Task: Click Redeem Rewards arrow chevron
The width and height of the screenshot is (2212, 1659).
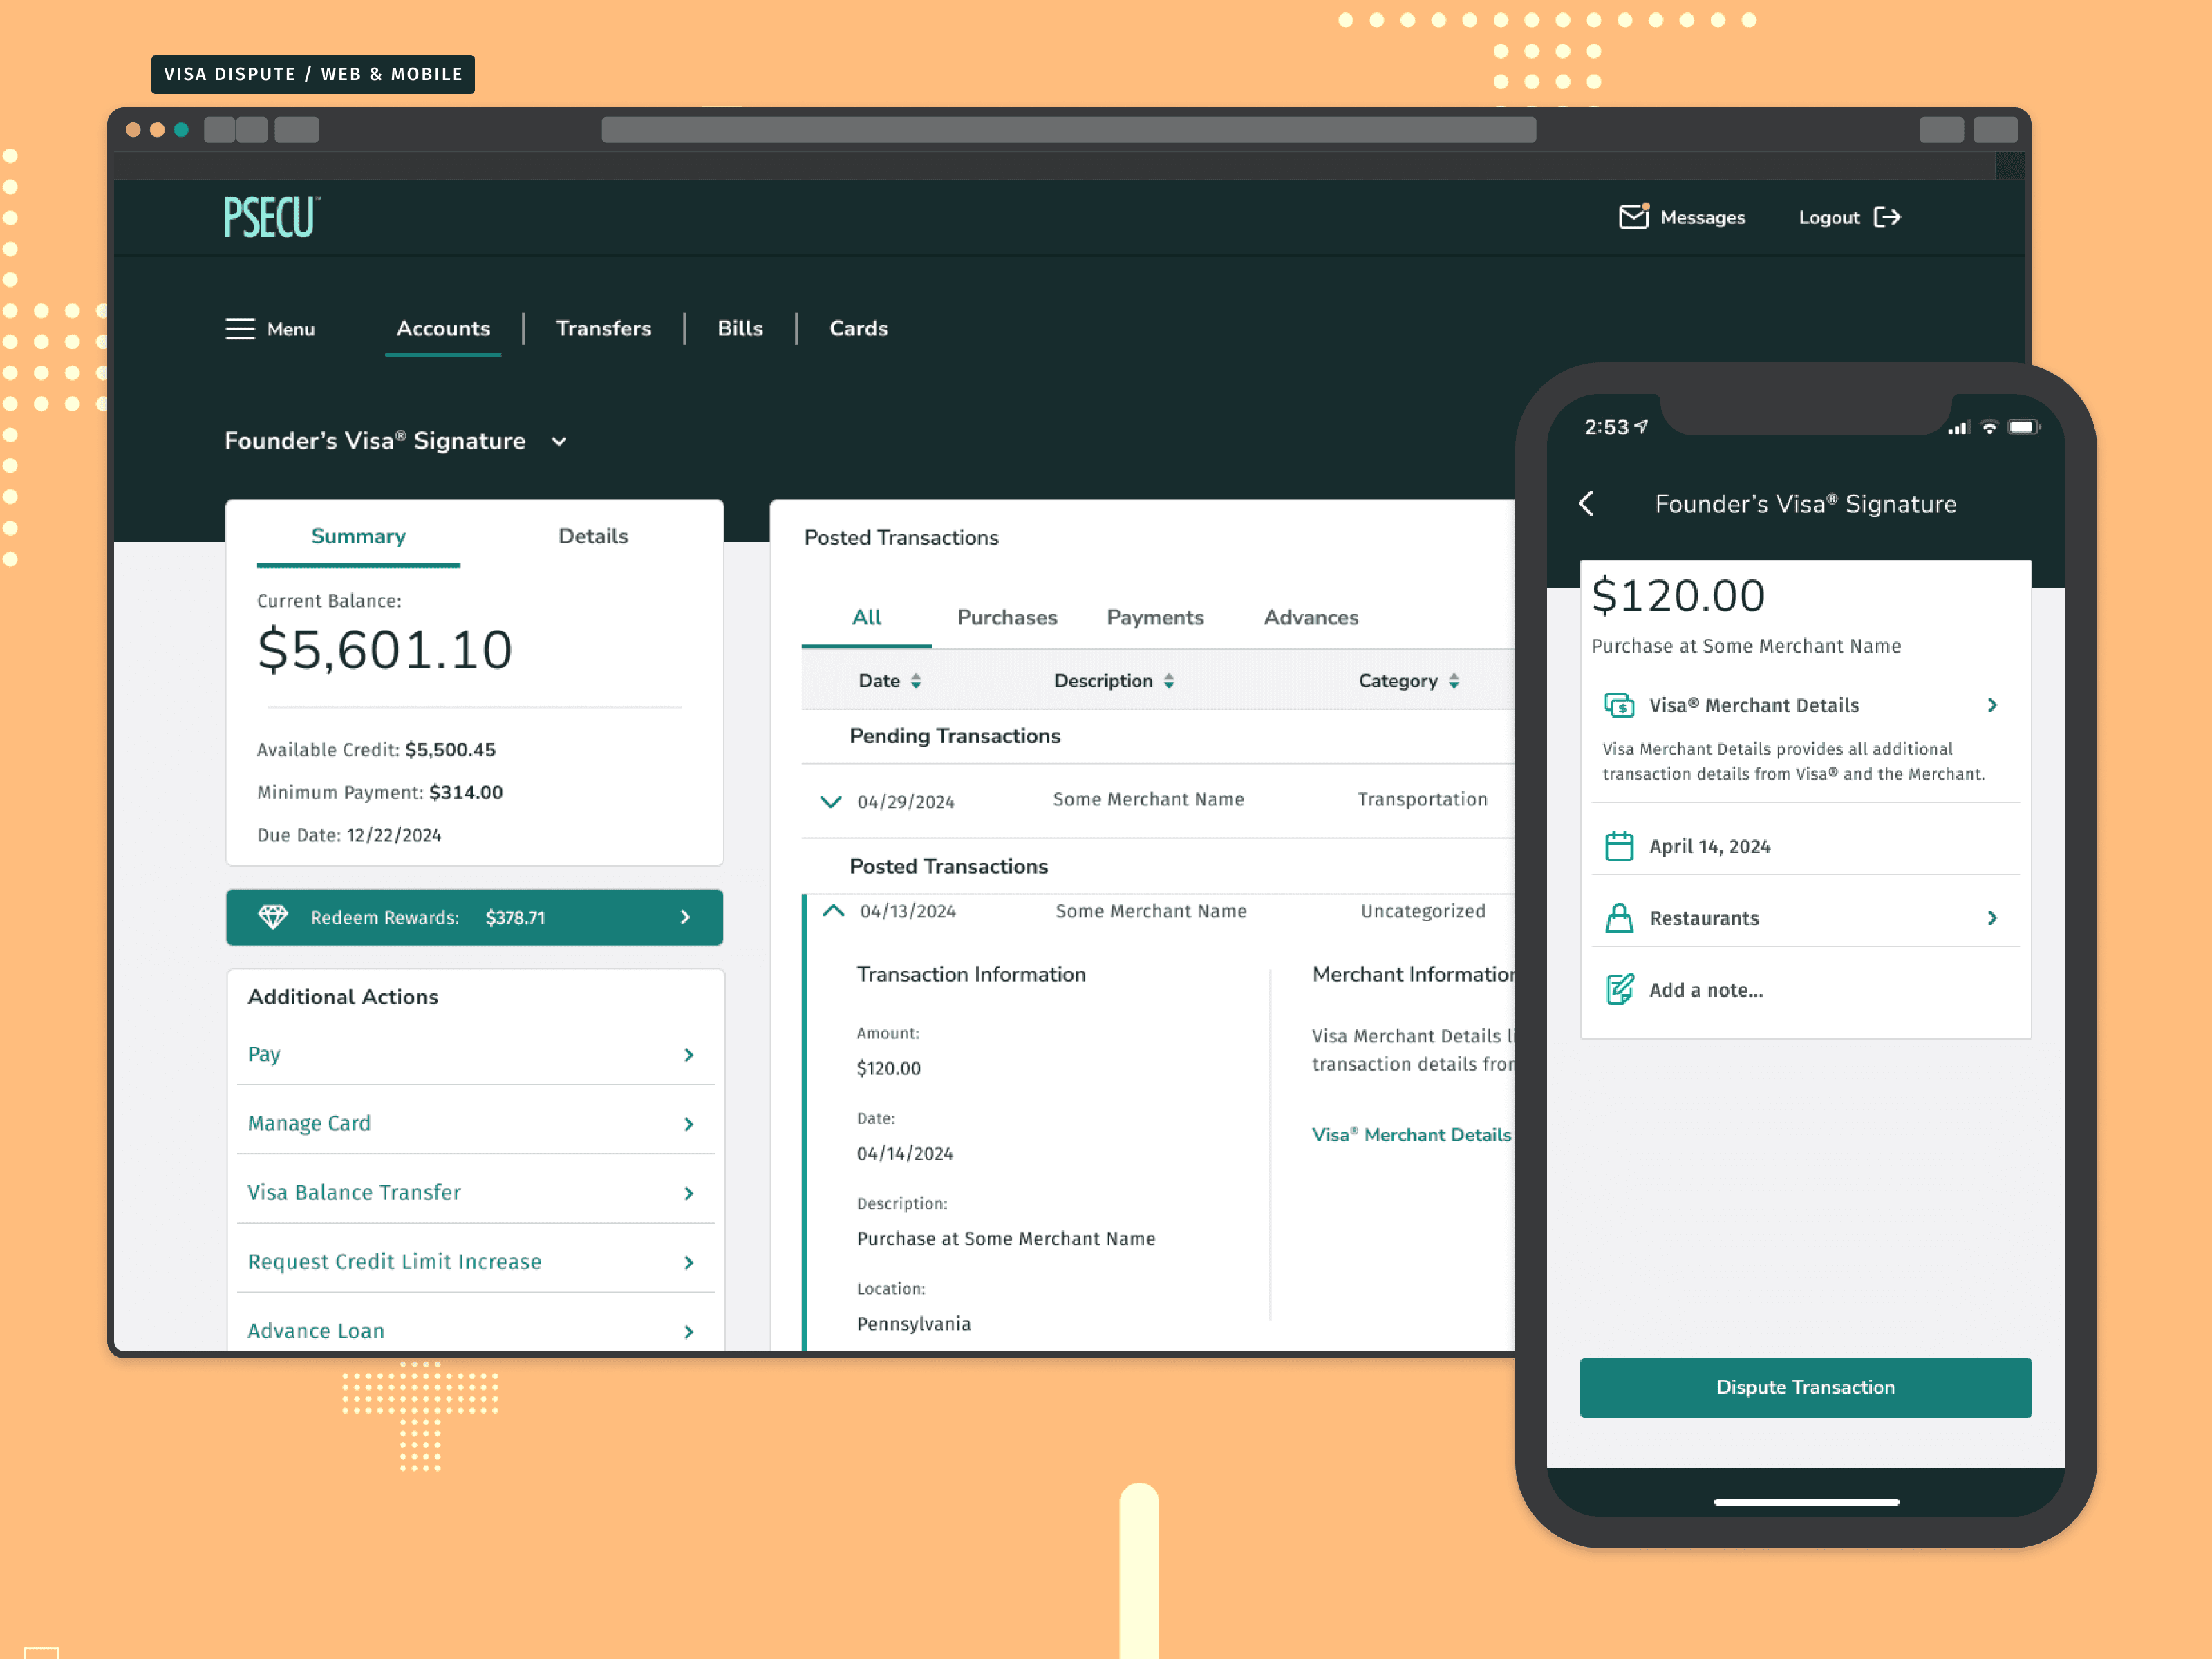Action: point(686,917)
